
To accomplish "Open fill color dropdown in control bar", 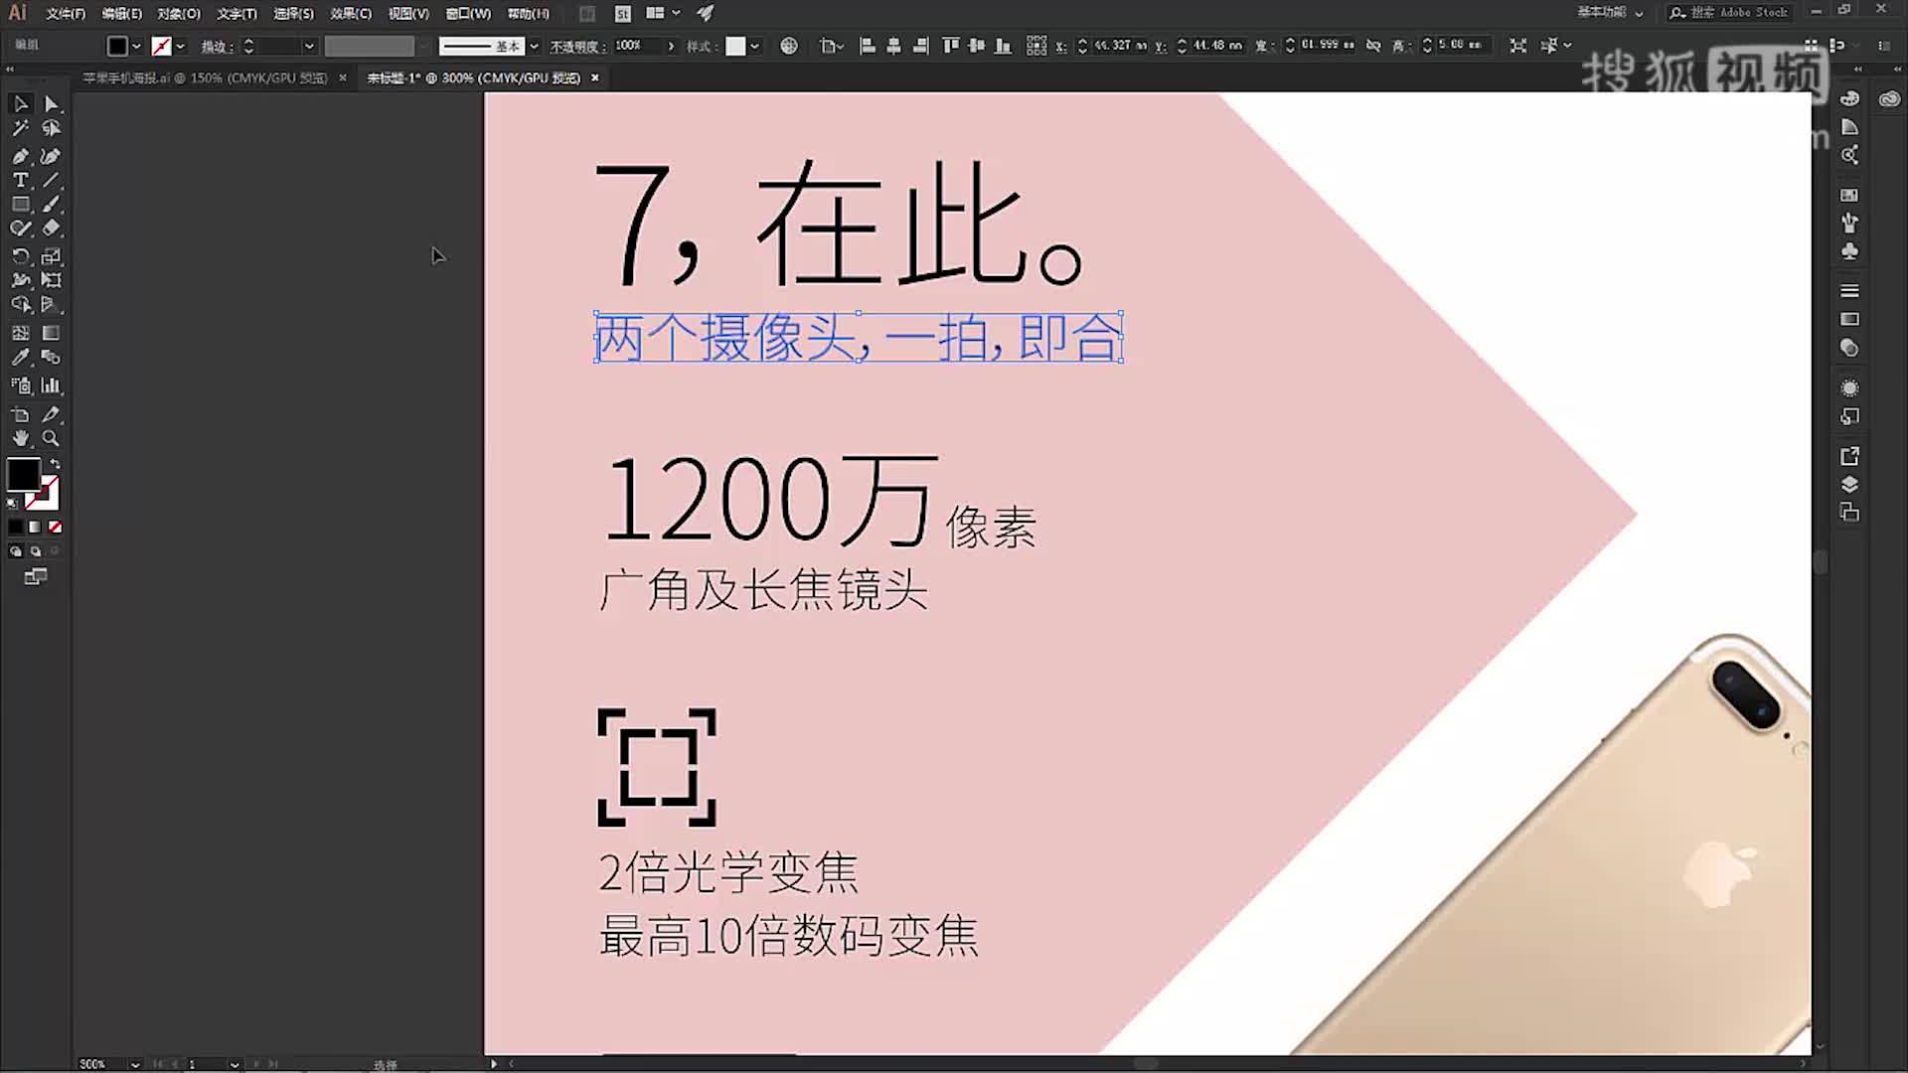I will [137, 46].
